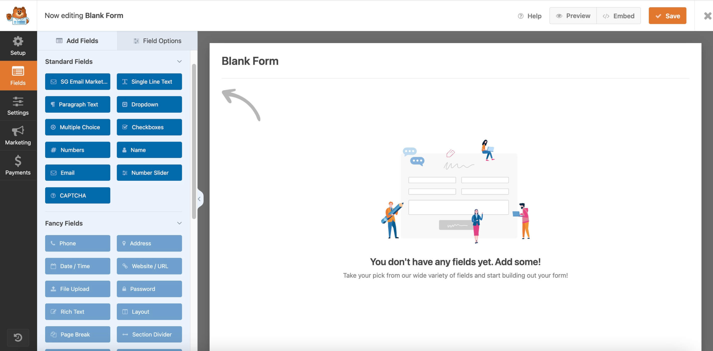
Task: Collapse the Standard Fields section
Action: click(179, 61)
